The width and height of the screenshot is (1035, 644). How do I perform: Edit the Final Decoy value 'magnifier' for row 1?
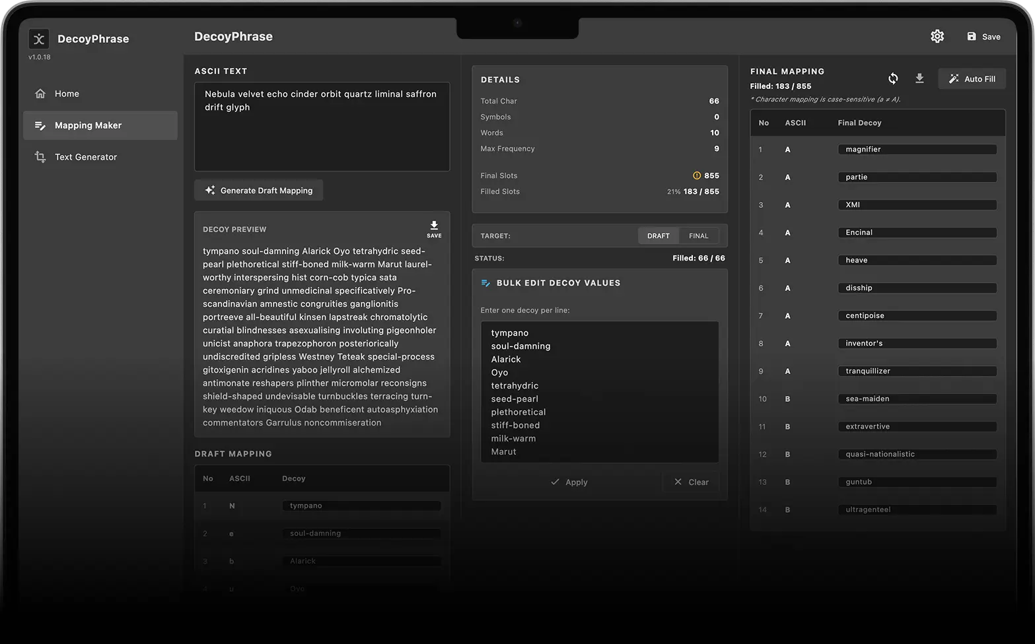[917, 149]
